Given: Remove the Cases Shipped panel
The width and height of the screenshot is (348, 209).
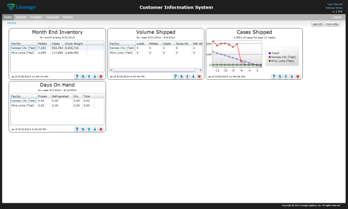Looking at the screenshot, I should [x=298, y=76].
